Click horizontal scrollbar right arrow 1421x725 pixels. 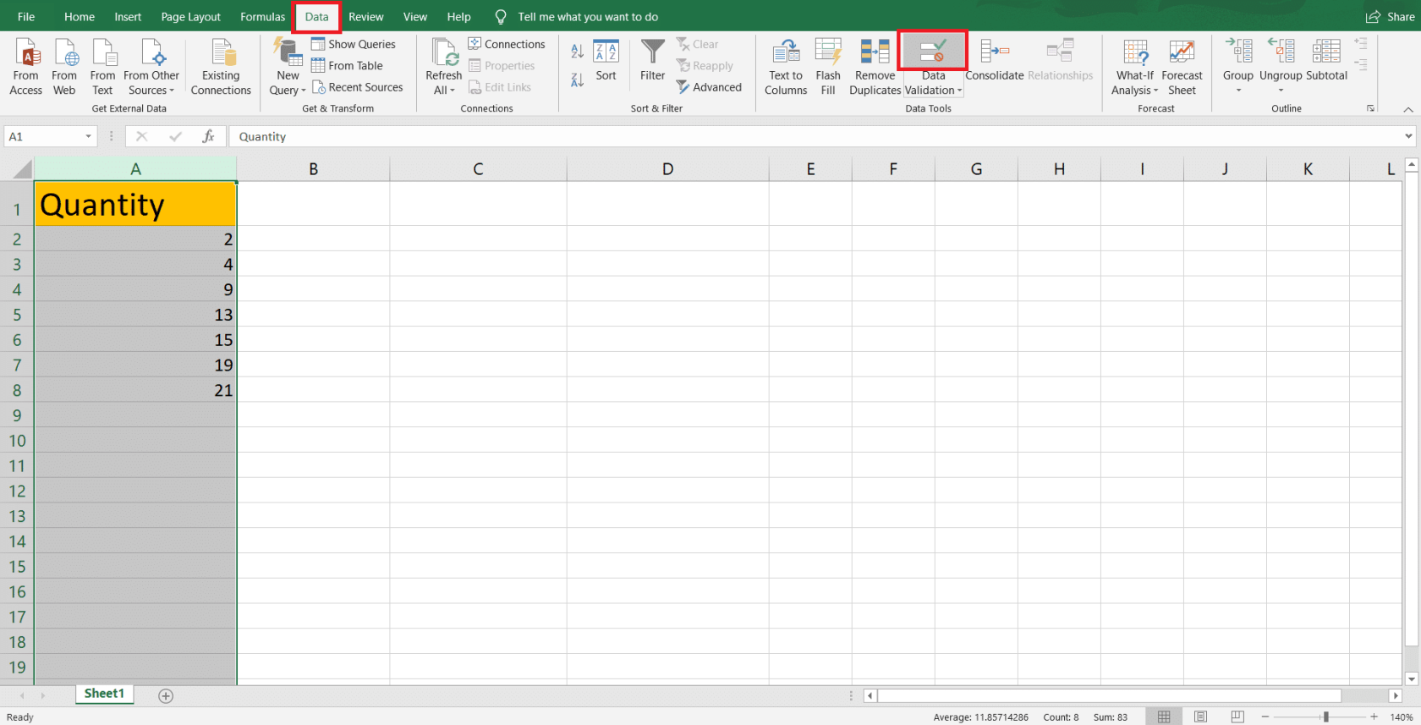click(1396, 695)
